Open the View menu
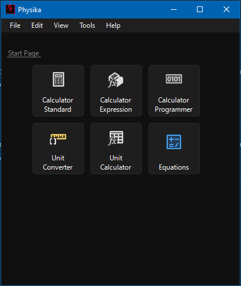Image resolution: width=241 pixels, height=286 pixels. point(61,25)
